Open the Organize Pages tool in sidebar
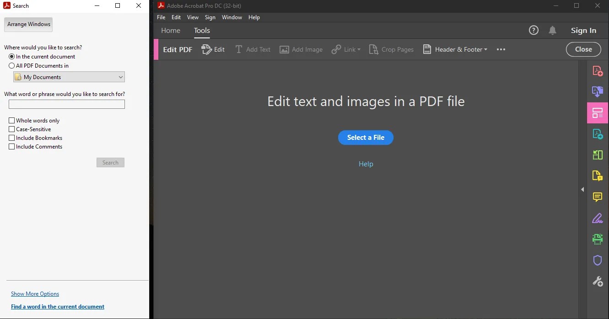This screenshot has width=609, height=319. point(598,155)
